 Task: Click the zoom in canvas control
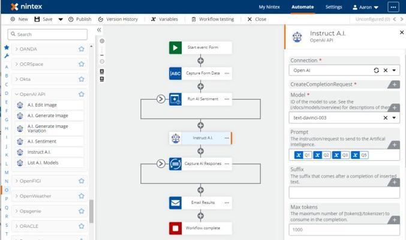(x=102, y=41)
